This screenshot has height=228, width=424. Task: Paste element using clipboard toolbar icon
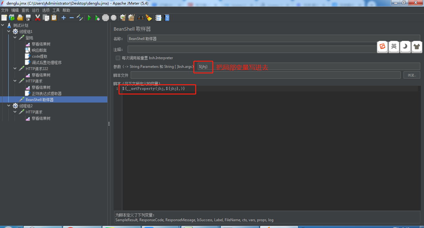click(x=54, y=18)
